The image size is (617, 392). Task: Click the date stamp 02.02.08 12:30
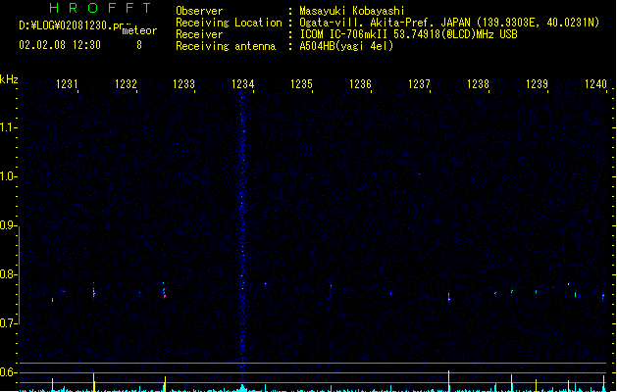tap(60, 45)
